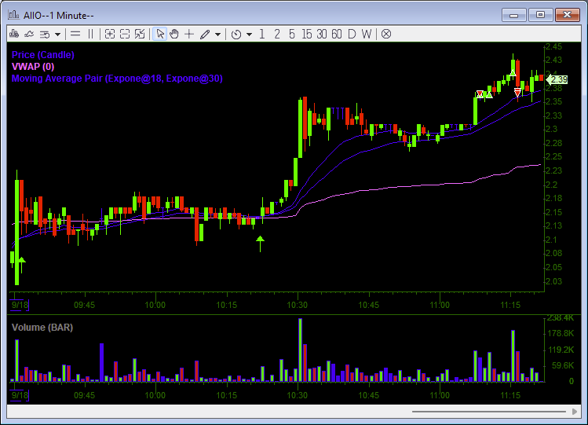Click the AIIO chart window title icon
Viewport: 588px width, 425px height.
(14, 15)
